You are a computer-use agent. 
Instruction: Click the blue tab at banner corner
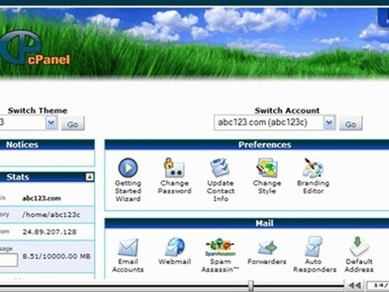coord(383,17)
